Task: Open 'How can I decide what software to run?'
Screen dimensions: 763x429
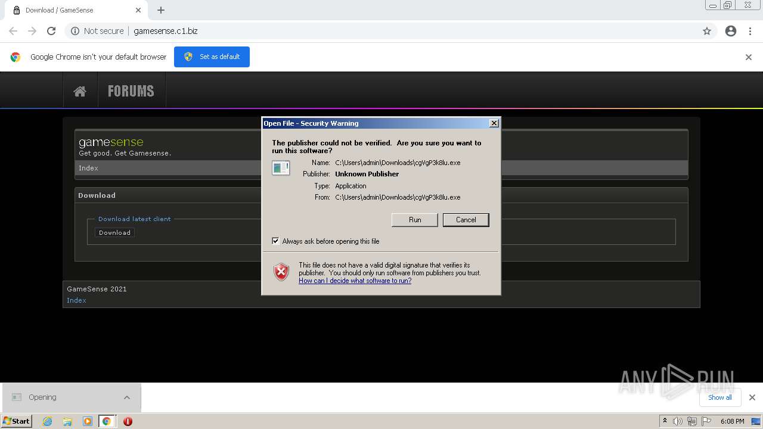Action: pyautogui.click(x=355, y=281)
